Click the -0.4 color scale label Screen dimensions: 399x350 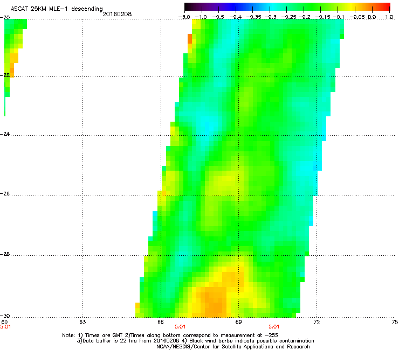(236, 17)
